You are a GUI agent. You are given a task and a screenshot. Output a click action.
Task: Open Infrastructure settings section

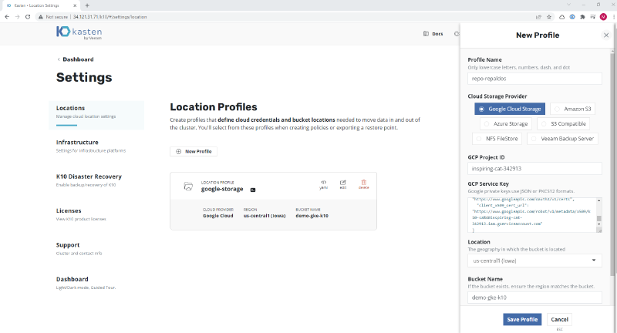(x=91, y=146)
